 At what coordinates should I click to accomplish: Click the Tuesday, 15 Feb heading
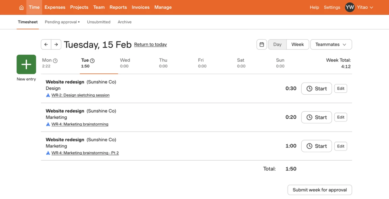98,45
